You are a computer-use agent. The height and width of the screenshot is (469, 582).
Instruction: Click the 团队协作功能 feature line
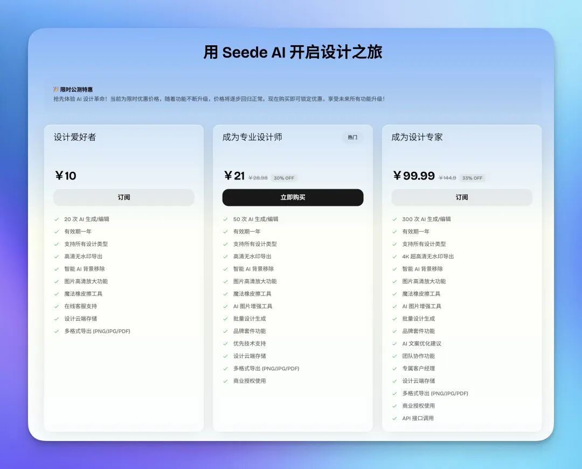pos(419,356)
